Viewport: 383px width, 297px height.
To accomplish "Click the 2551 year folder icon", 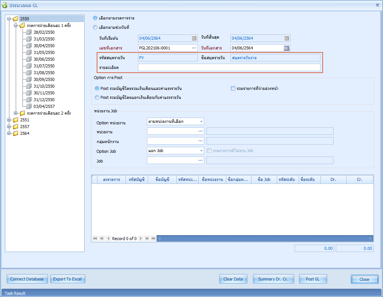I will (16, 120).
